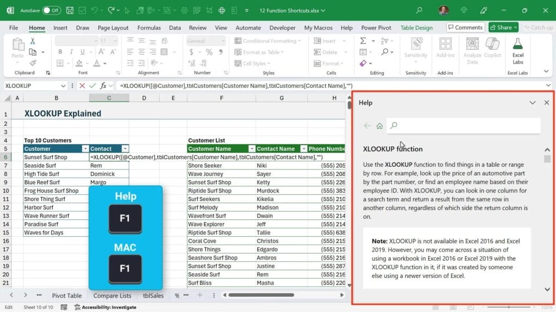This screenshot has width=556, height=312.
Task: Switch to the Pivot Table sheet tab
Action: [67, 296]
